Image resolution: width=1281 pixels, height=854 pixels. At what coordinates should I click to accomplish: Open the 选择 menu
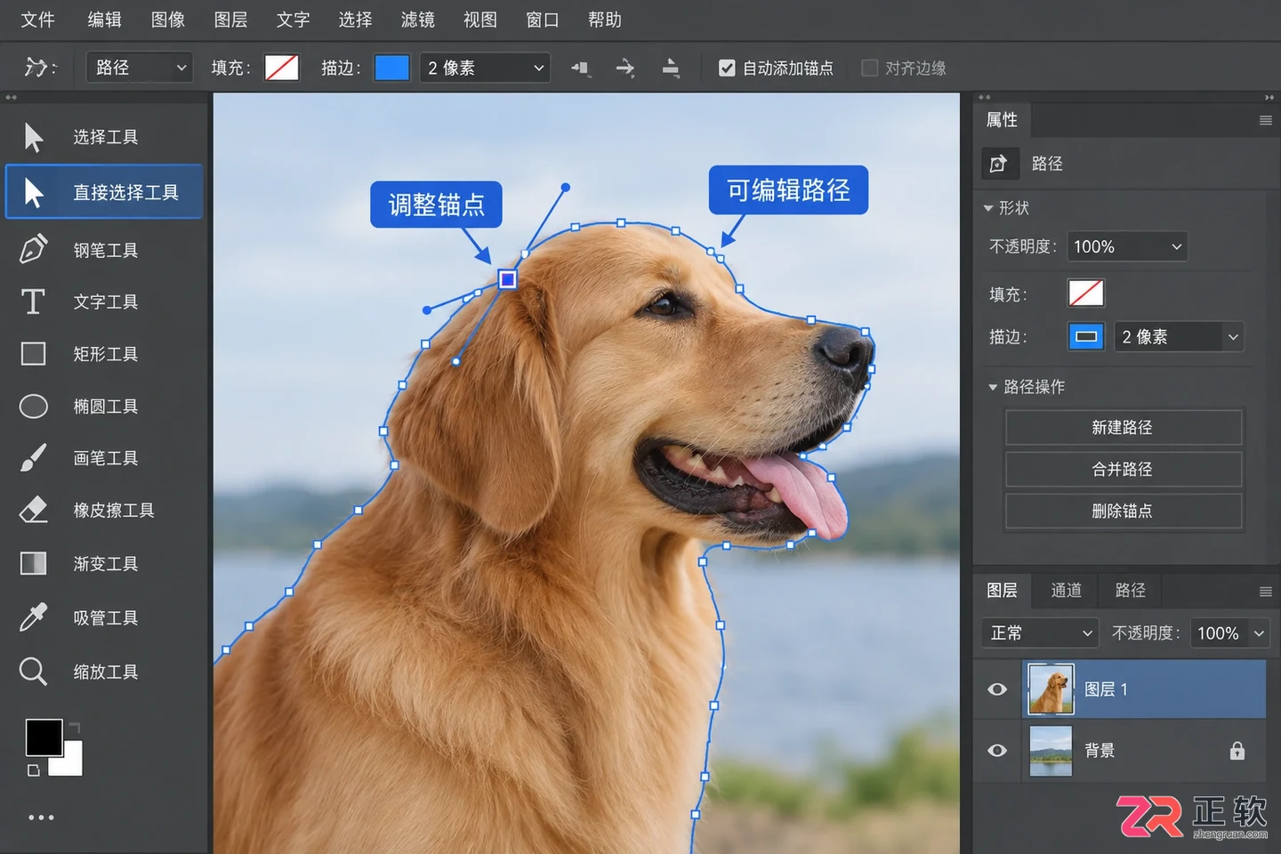[355, 20]
